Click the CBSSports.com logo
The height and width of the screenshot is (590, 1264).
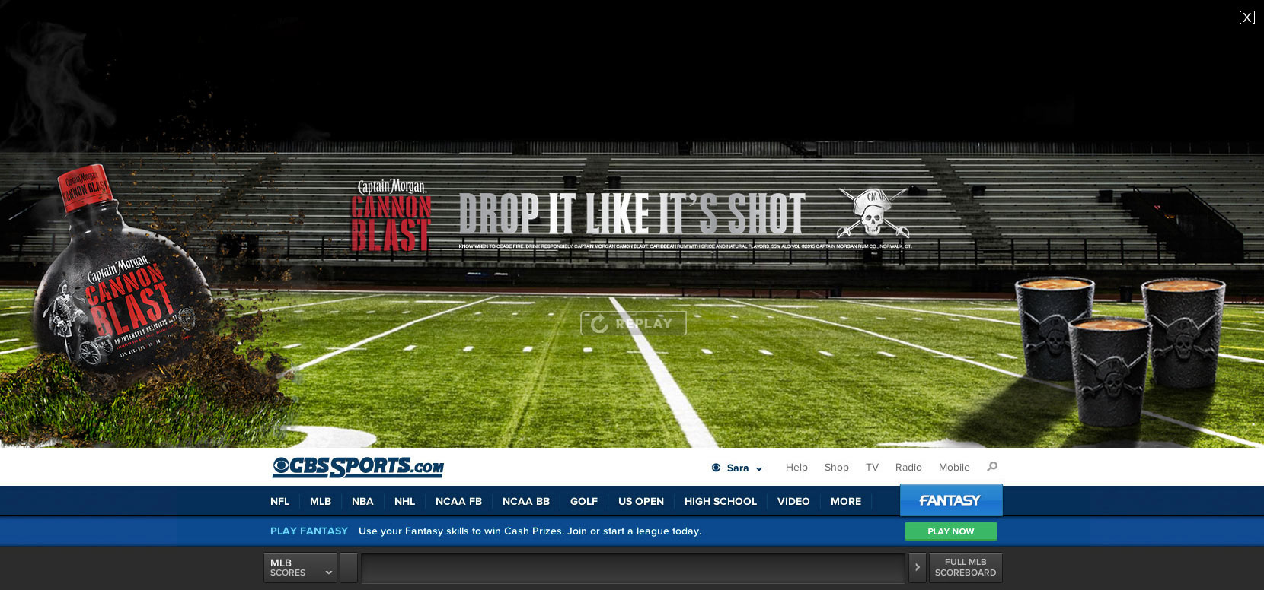(x=358, y=467)
